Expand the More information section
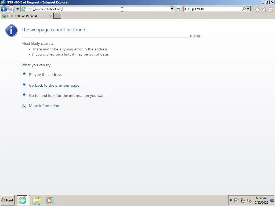Image resolution: width=275 pixels, height=206 pixels. [24, 106]
